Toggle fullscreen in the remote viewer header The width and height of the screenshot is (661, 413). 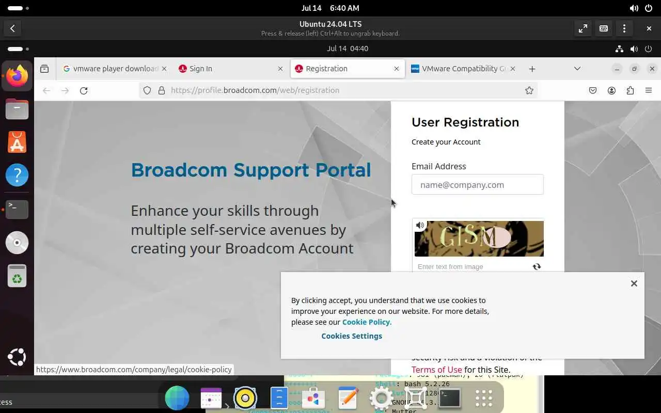583,28
